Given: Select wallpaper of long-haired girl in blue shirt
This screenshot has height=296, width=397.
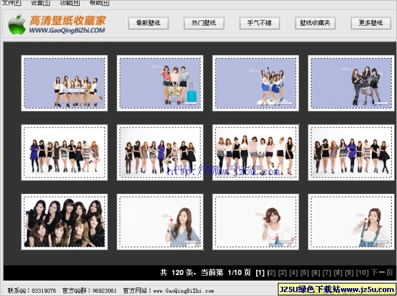Looking at the screenshot, I should tap(160, 222).
